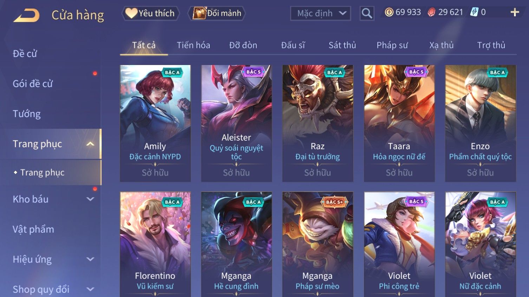
Task: Click the chest icon in Đổi mảnh
Action: point(199,13)
